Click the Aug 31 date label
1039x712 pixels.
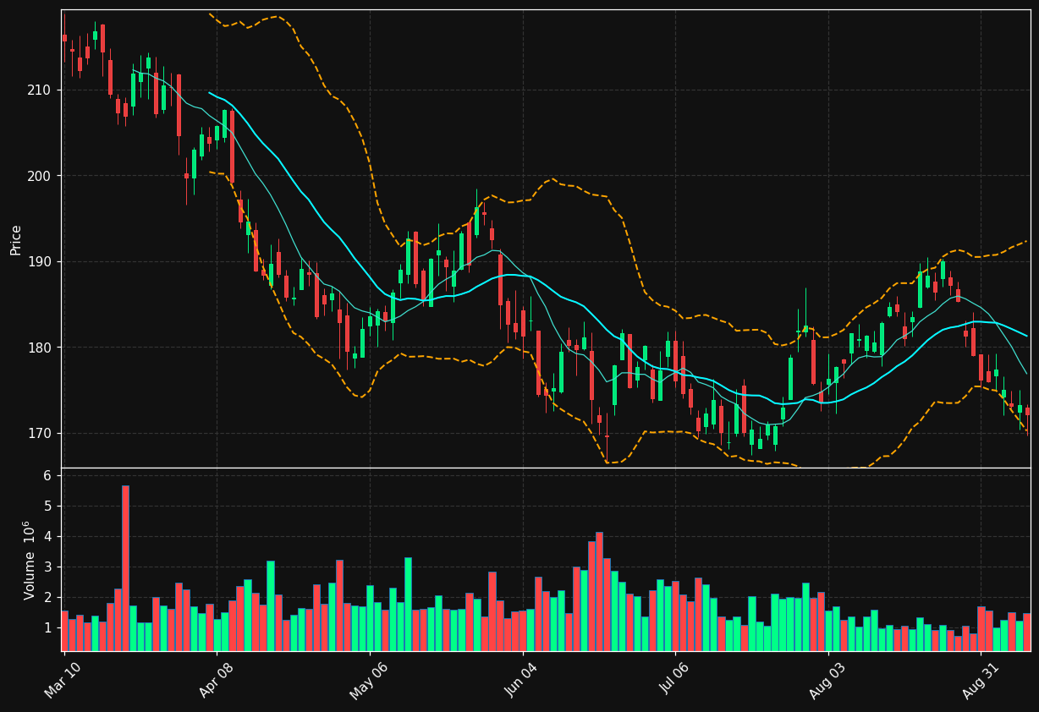click(x=981, y=680)
